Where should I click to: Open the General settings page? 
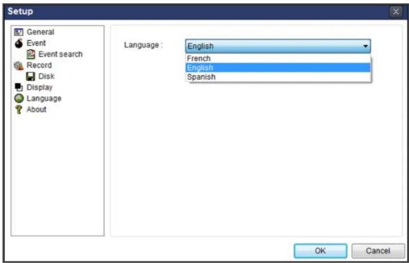40,32
